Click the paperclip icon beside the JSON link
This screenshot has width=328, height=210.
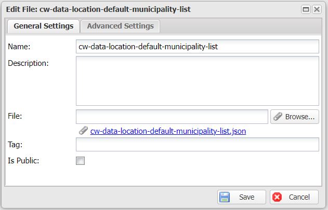[83, 131]
